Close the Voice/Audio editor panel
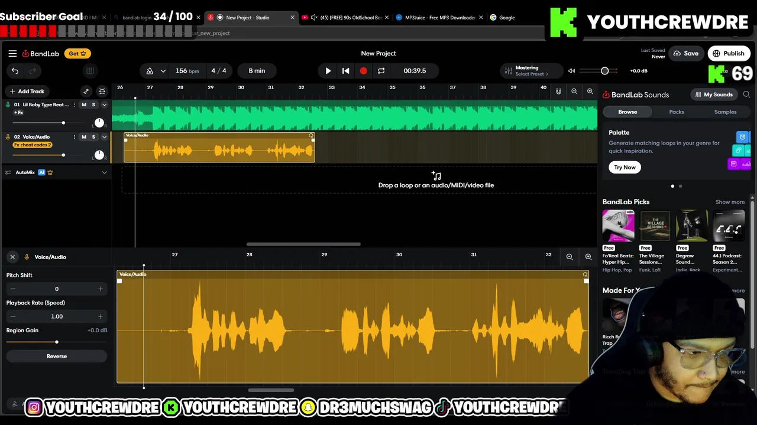Viewport: 757px width, 425px height. click(12, 257)
